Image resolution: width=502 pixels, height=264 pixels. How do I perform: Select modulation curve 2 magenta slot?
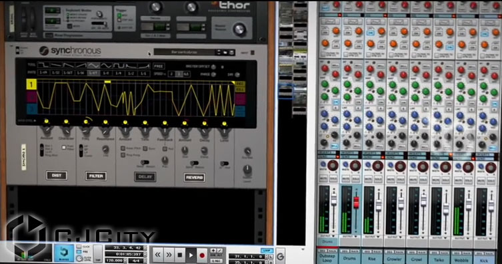31,96
